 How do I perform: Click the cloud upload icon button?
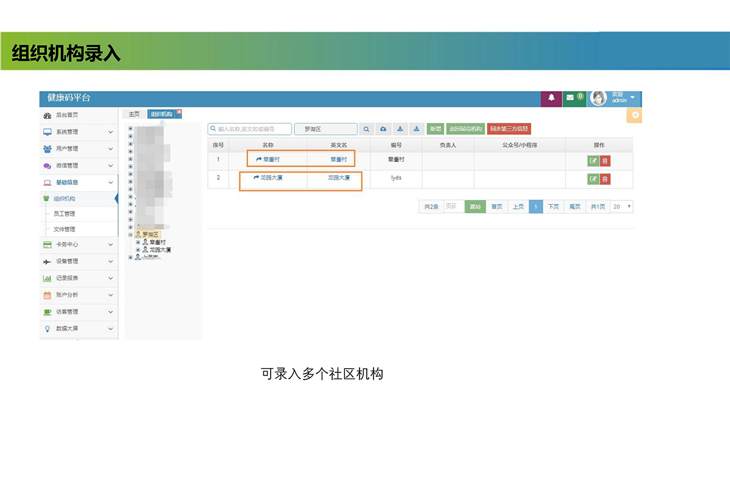383,129
